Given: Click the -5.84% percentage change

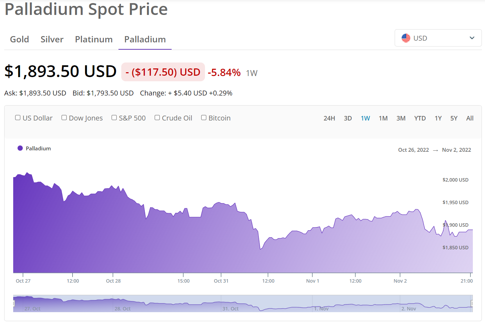Looking at the screenshot, I should tap(224, 72).
